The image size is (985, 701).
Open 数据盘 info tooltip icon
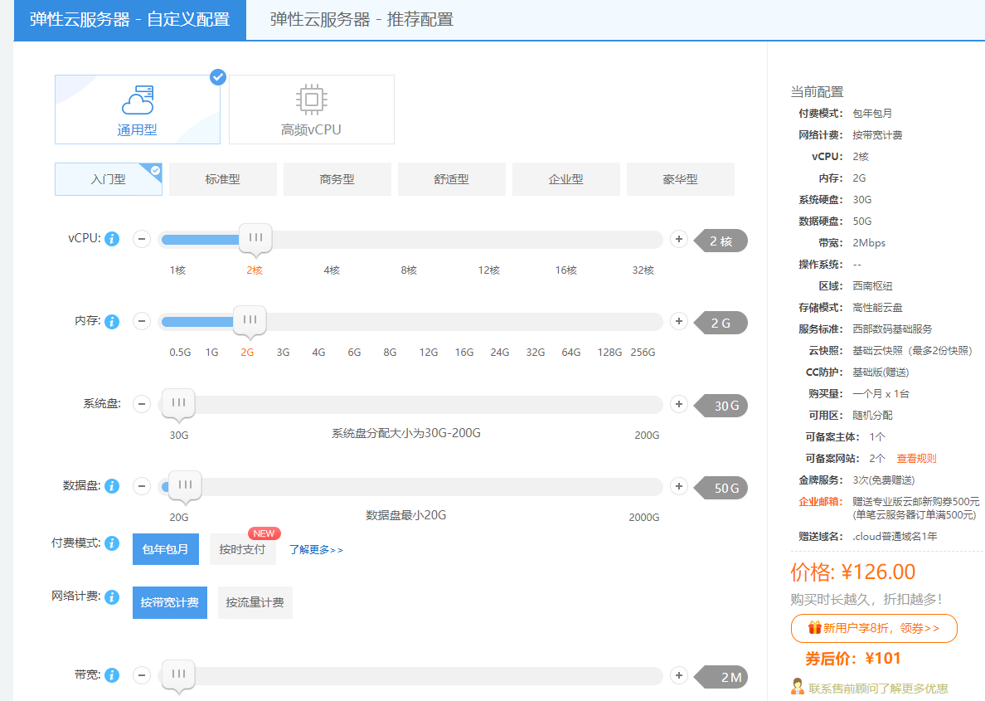point(112,486)
